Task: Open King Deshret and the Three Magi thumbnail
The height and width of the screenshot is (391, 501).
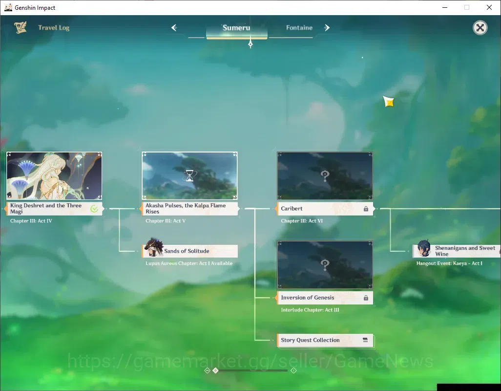Action: point(54,176)
